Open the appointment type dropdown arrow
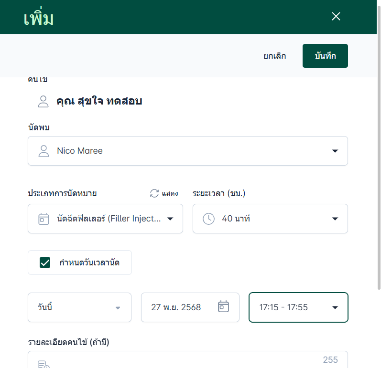The image size is (381, 368). pos(170,219)
